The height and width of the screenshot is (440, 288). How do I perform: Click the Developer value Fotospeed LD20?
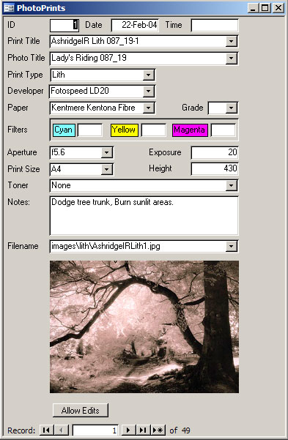(80, 91)
